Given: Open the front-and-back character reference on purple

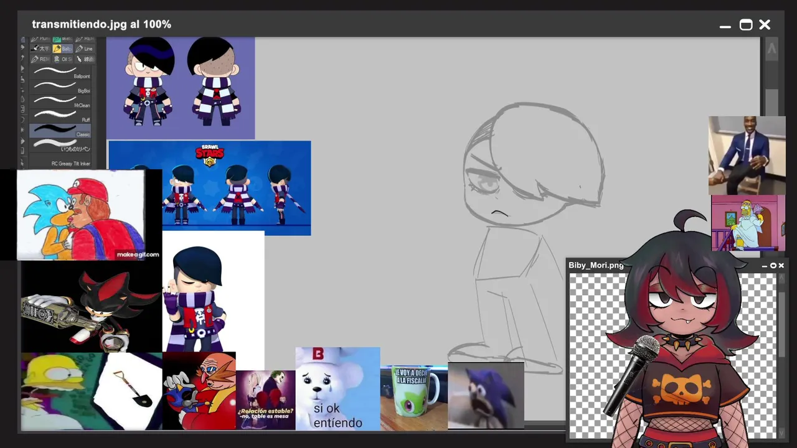Looking at the screenshot, I should point(181,88).
